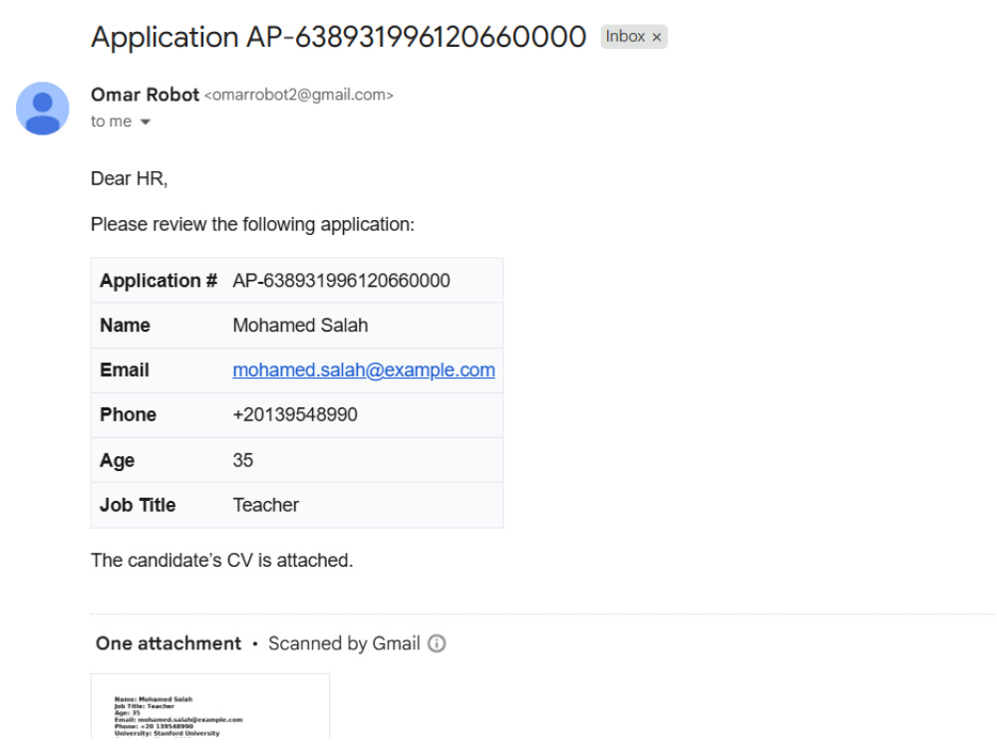
Task: Open the mohamed.salah@example.com email link
Action: [364, 370]
